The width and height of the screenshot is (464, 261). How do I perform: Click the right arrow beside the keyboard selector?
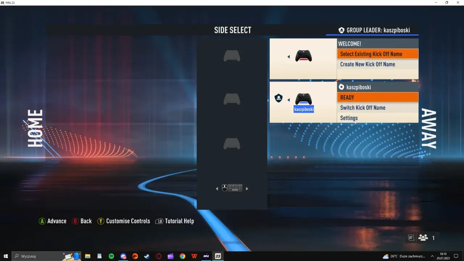point(247,188)
